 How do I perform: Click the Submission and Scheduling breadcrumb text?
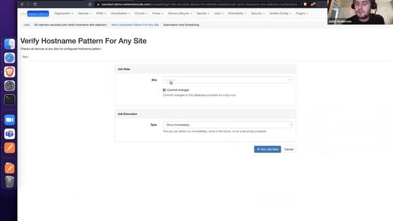(x=181, y=25)
